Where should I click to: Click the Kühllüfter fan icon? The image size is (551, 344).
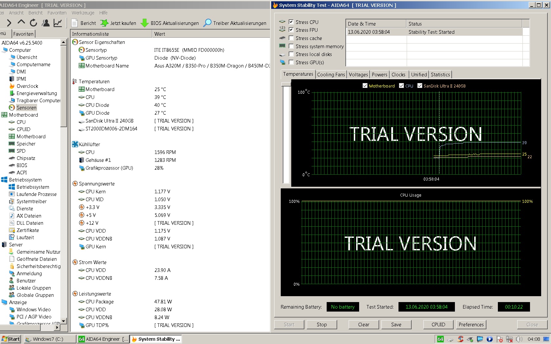[x=75, y=144]
